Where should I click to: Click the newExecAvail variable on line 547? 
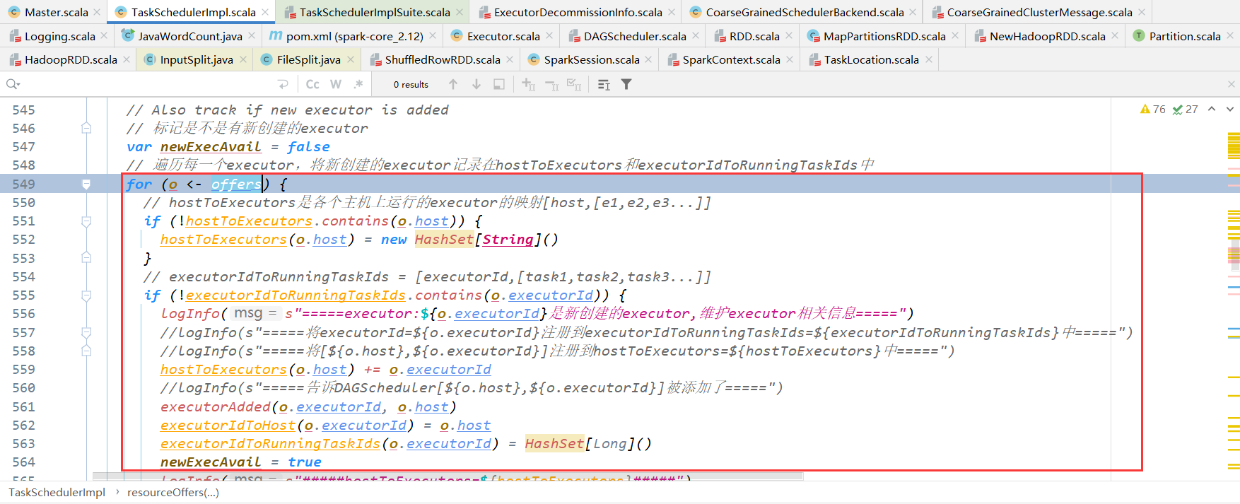tap(210, 147)
